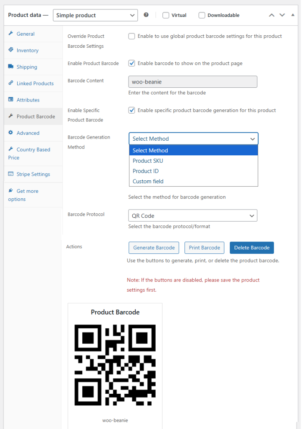Open the Stripe Settings tab
This screenshot has width=303, height=429.
(x=34, y=174)
